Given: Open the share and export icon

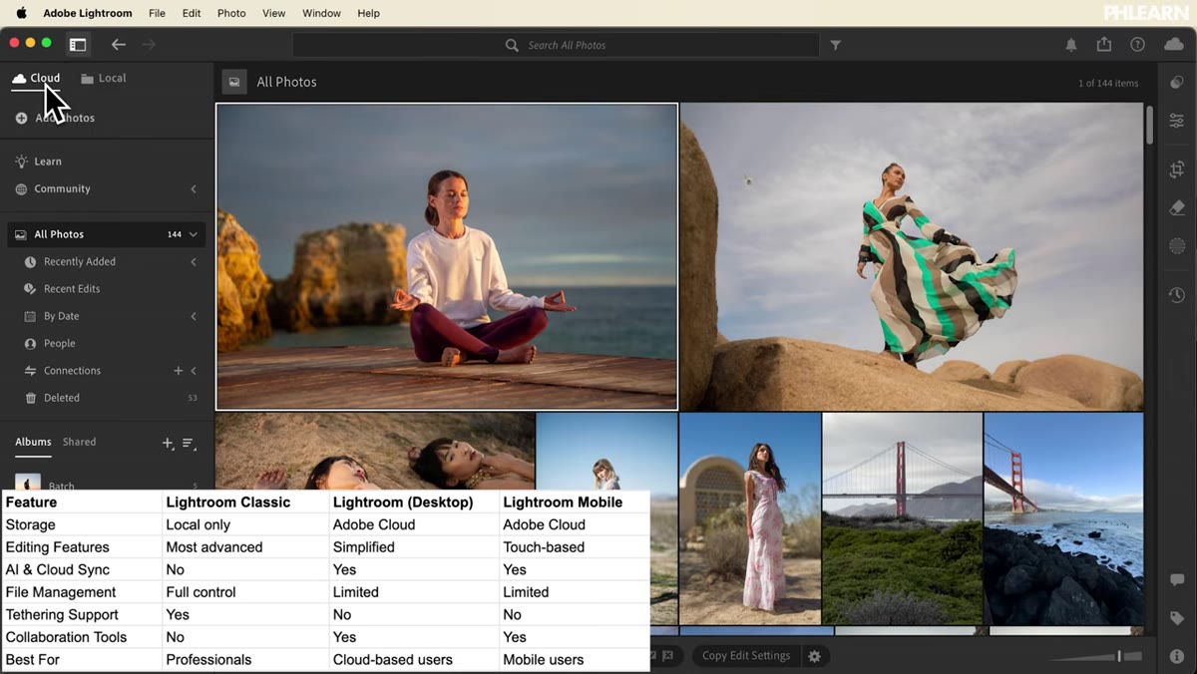Looking at the screenshot, I should (x=1104, y=44).
